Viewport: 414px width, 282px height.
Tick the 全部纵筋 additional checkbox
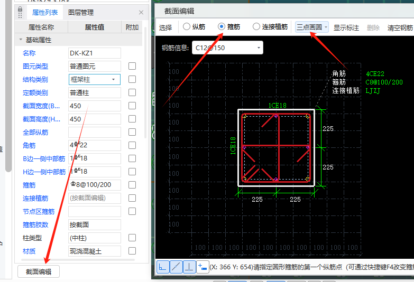click(x=132, y=132)
